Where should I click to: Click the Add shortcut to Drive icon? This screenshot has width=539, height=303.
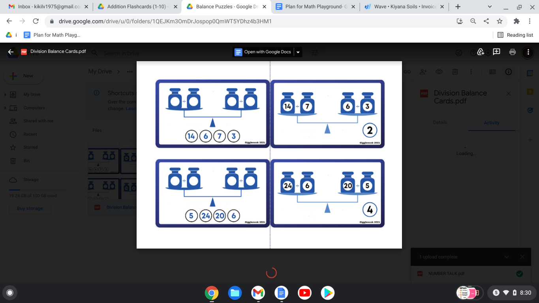[481, 52]
